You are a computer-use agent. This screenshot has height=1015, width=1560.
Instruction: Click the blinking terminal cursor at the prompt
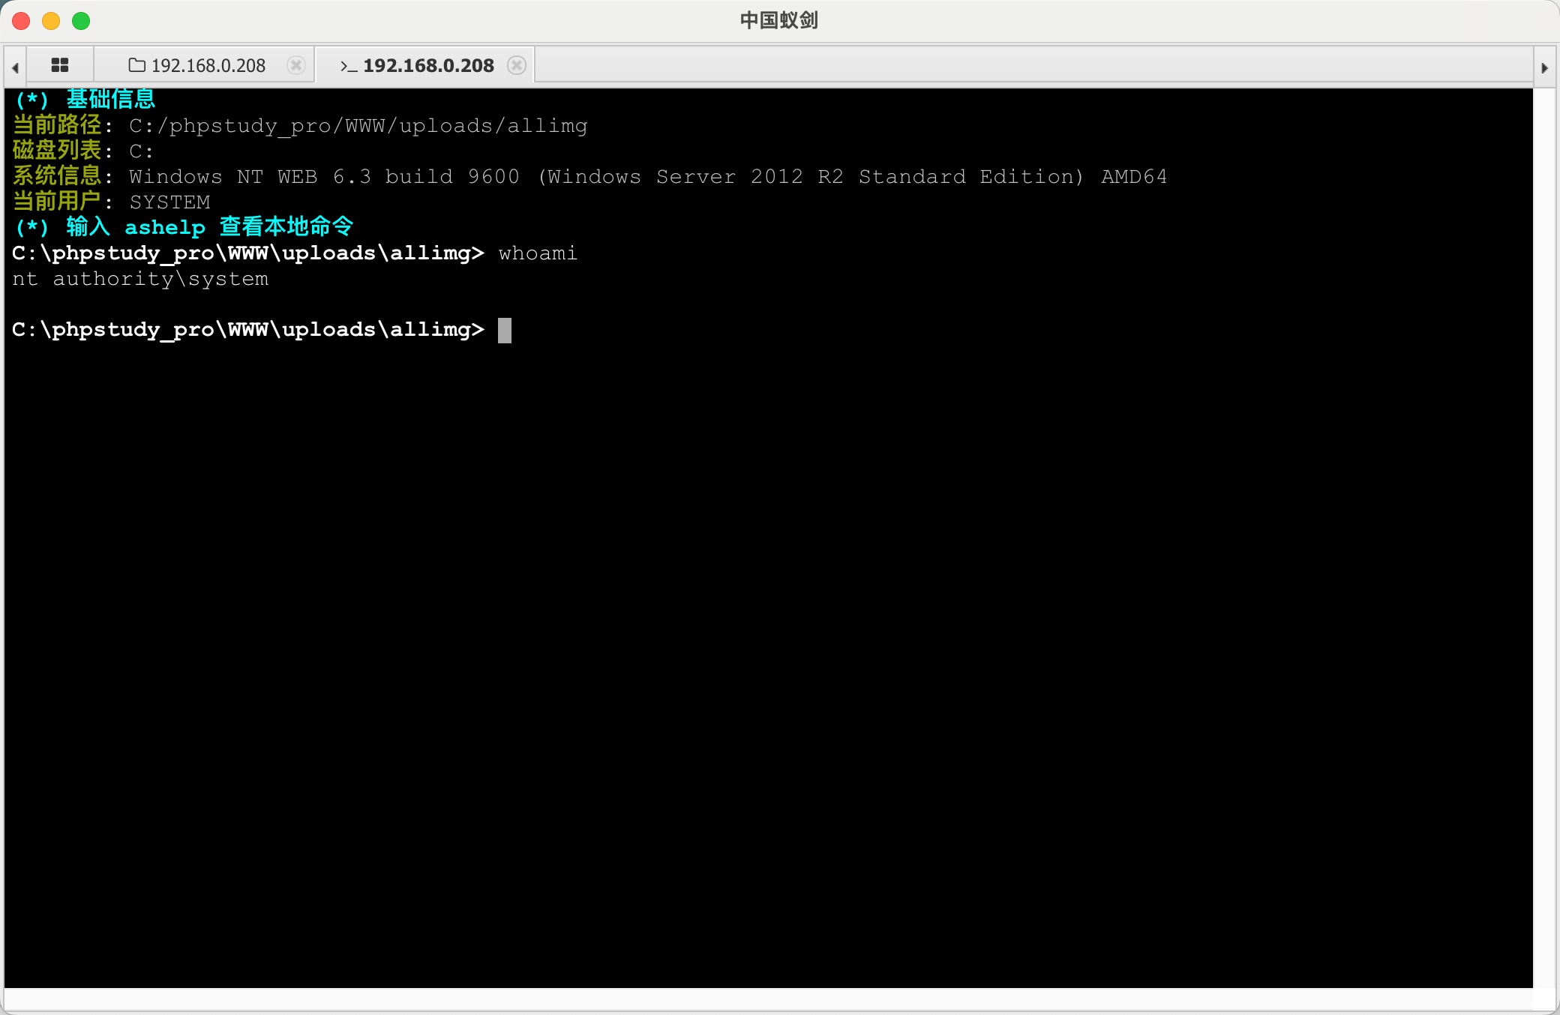[x=505, y=330]
